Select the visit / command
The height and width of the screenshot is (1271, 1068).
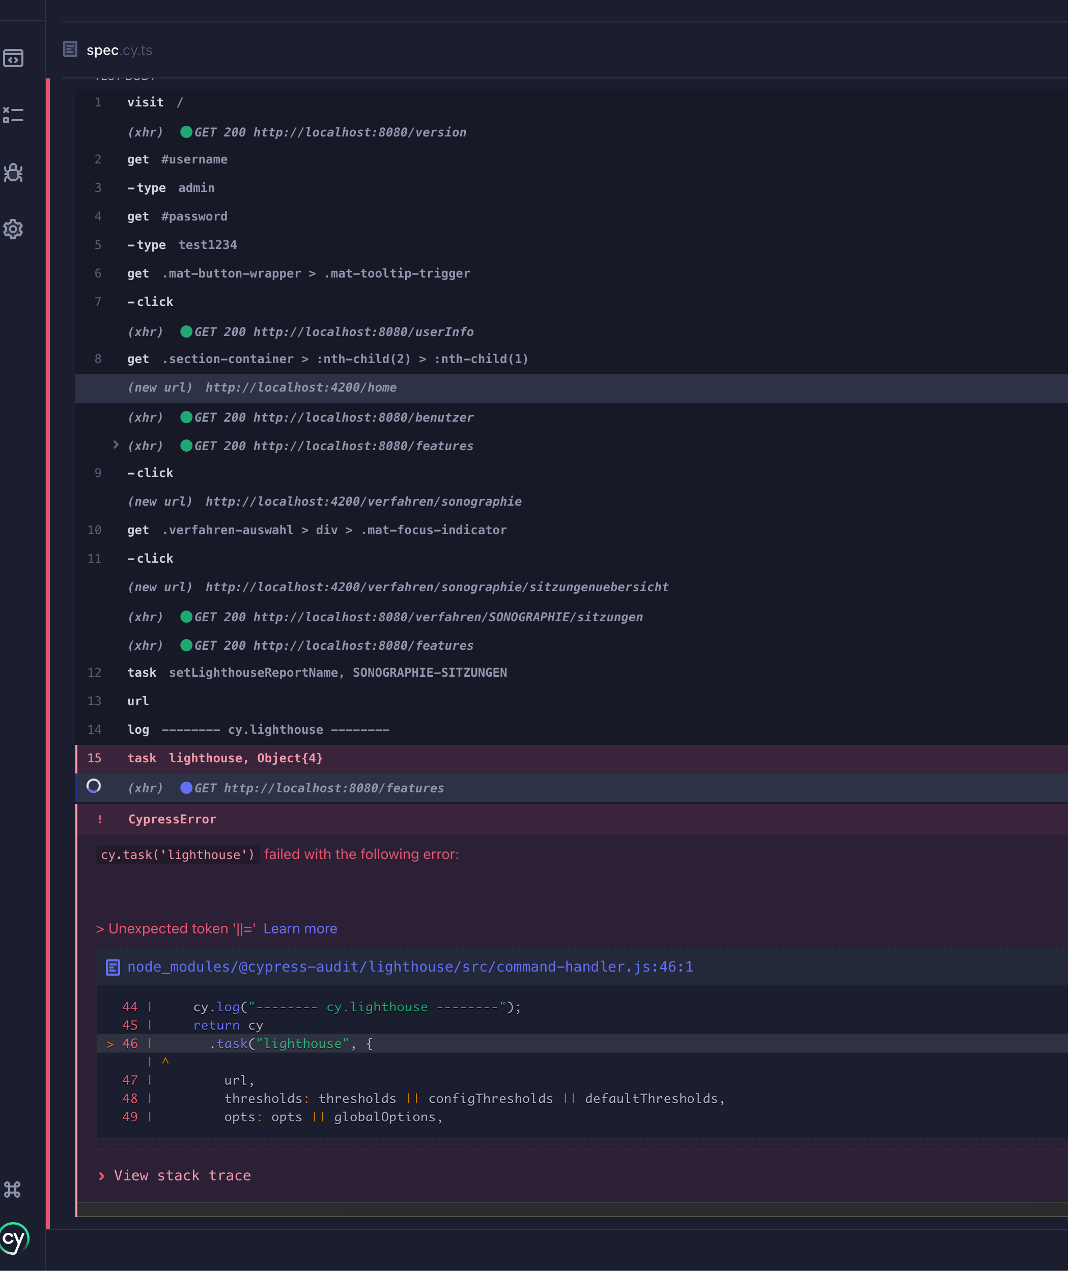(572, 102)
